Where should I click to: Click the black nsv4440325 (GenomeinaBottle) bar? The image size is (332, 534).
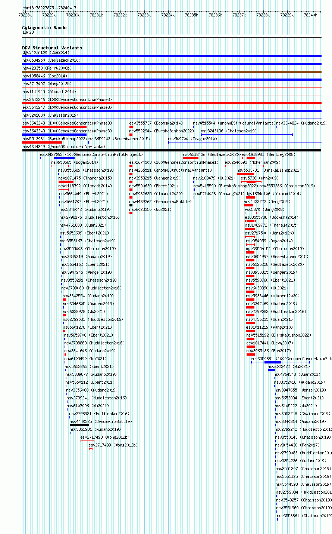(79, 425)
